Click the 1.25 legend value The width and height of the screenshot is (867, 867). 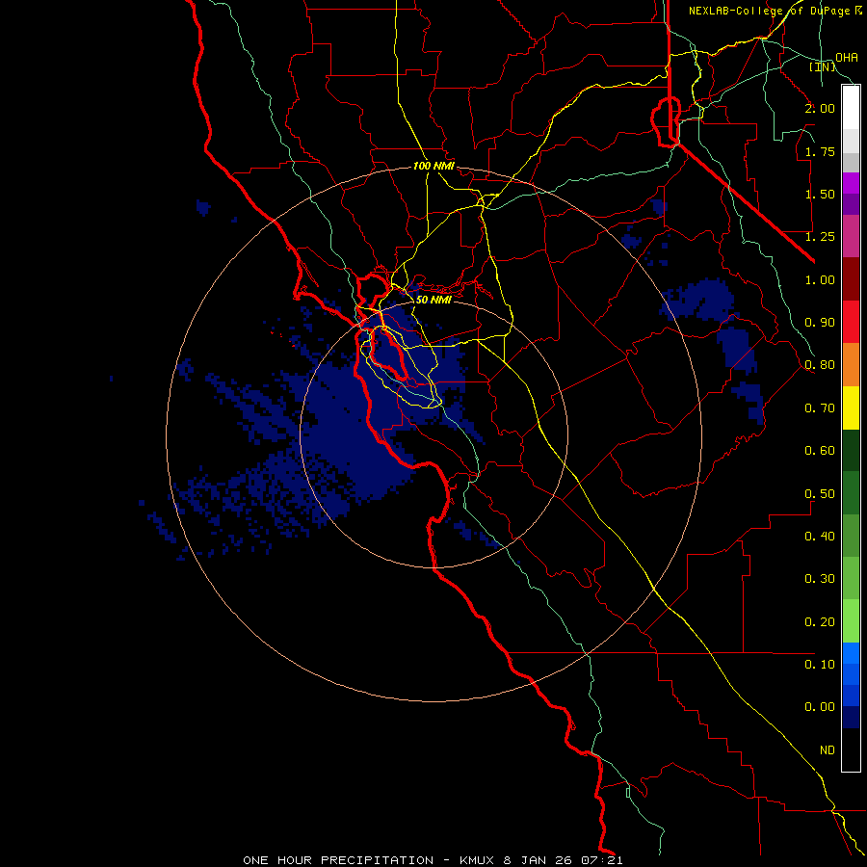point(820,237)
